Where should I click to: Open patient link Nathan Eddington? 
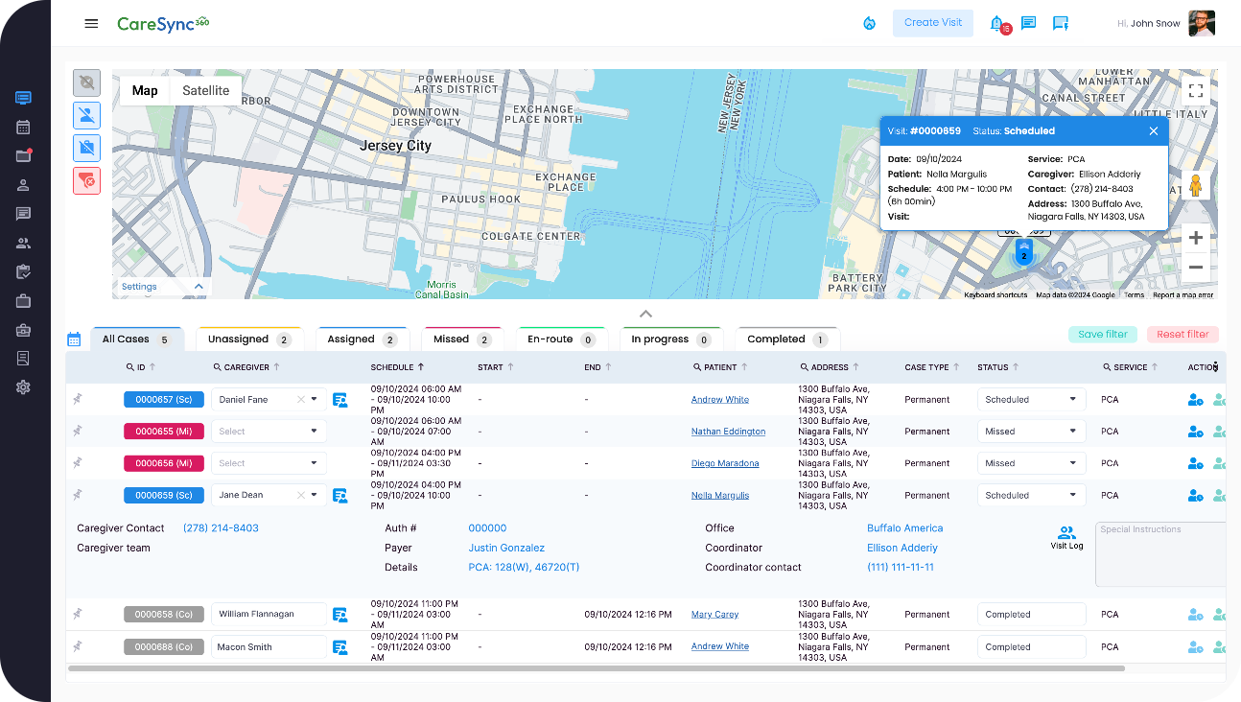728,432
